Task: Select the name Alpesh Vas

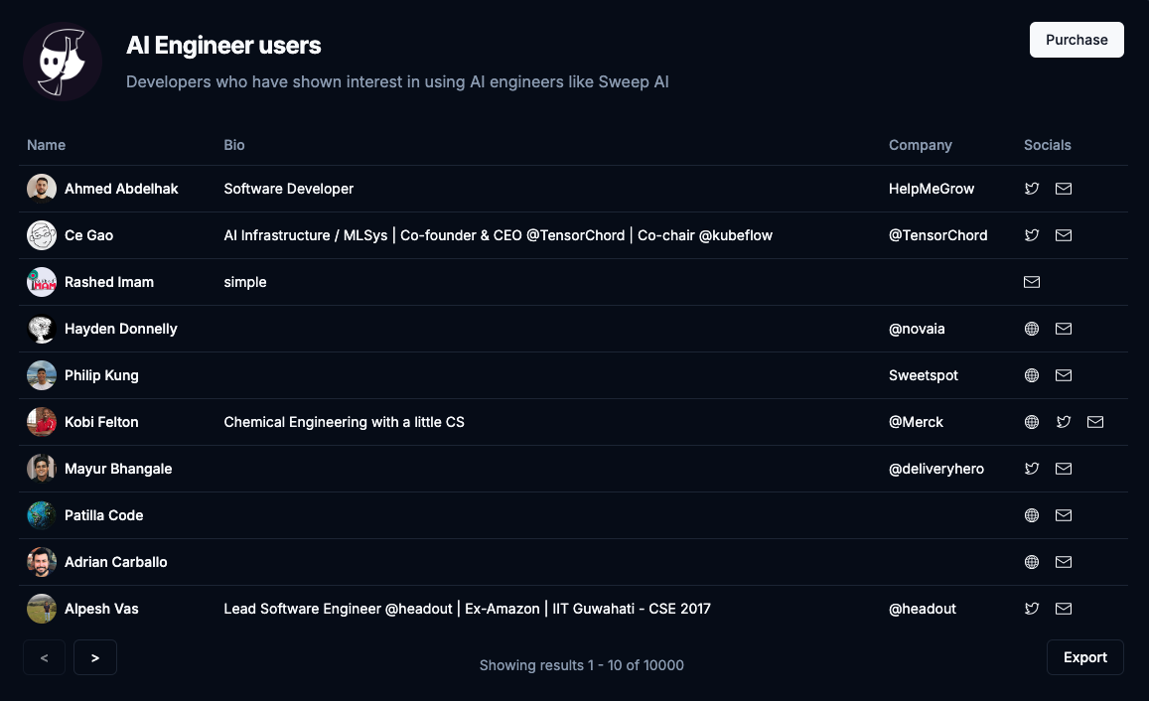Action: 101,609
